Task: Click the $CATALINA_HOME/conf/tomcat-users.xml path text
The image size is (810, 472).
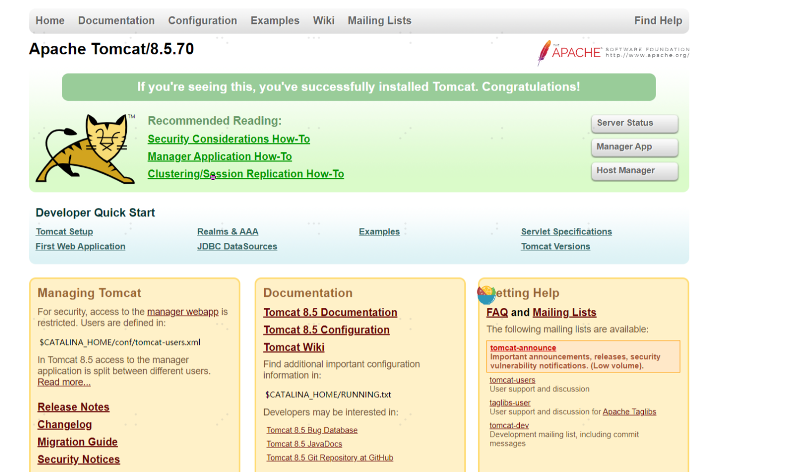Action: click(120, 343)
